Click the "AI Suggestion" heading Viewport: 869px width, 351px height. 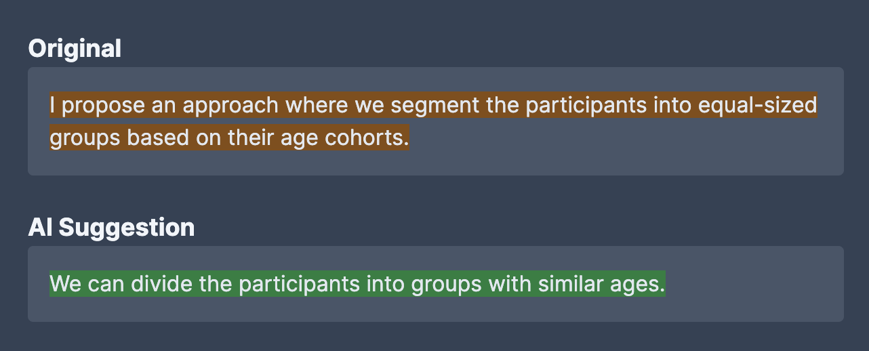pos(111,228)
